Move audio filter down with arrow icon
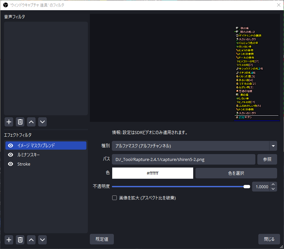This screenshot has height=249, width=284. tap(42, 122)
